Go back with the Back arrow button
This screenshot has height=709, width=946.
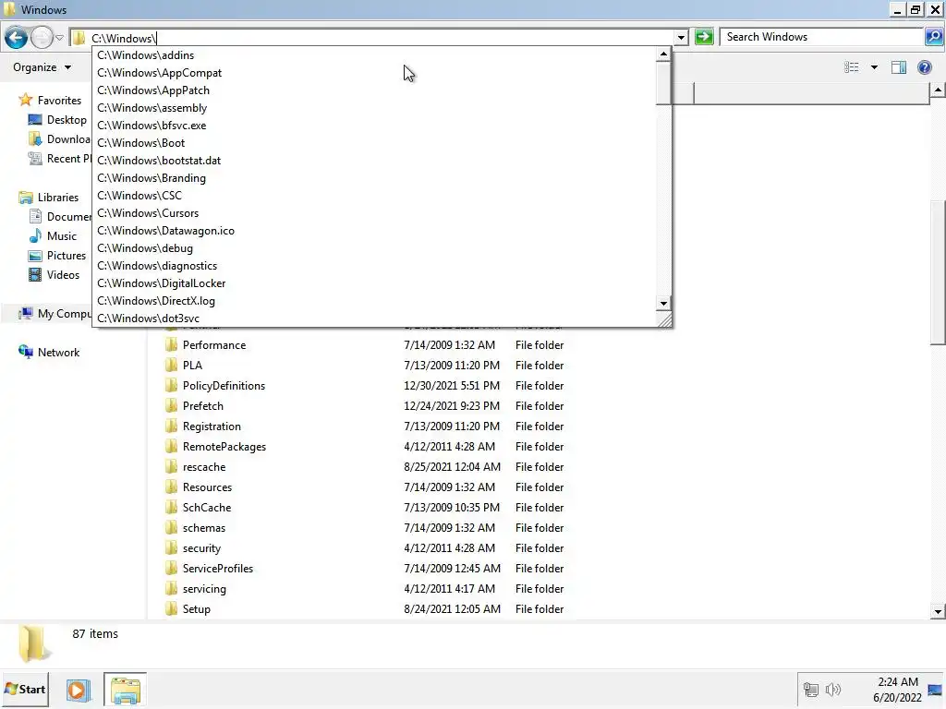pos(16,37)
